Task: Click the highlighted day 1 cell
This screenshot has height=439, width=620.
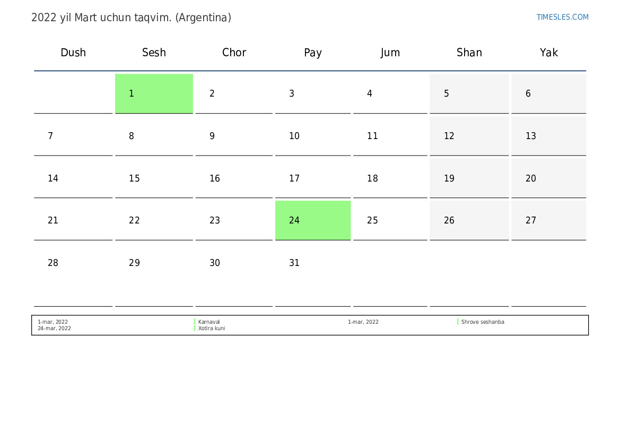Action: (x=154, y=93)
